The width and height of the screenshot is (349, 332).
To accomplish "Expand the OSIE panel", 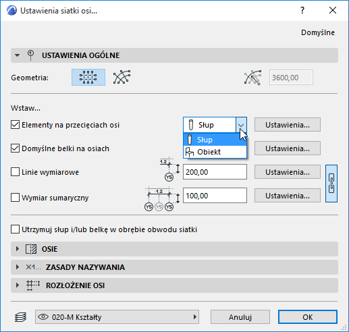I will (174, 249).
